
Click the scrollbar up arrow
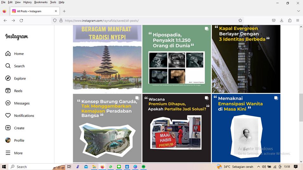pos(301,27)
